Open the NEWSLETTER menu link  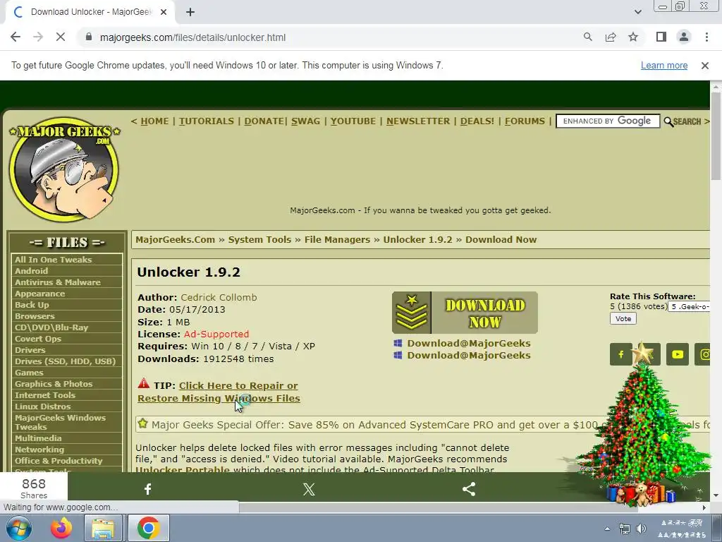[418, 121]
